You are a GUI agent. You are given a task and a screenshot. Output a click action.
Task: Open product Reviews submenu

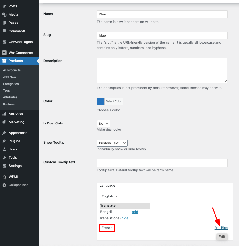pyautogui.click(x=9, y=104)
